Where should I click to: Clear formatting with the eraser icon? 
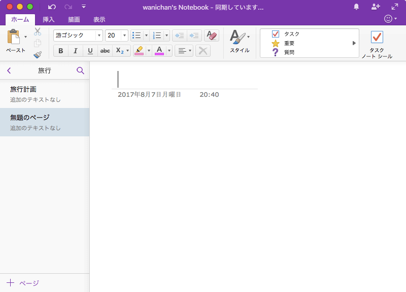pyautogui.click(x=212, y=35)
